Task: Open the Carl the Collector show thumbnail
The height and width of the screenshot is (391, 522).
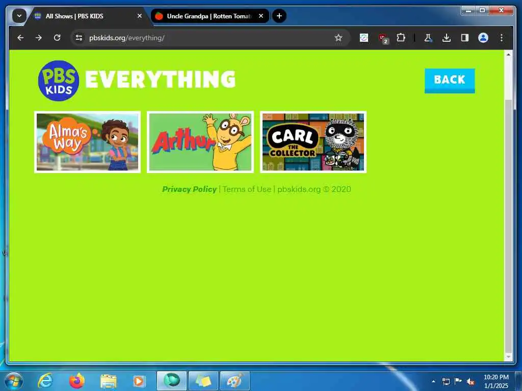Action: click(313, 142)
